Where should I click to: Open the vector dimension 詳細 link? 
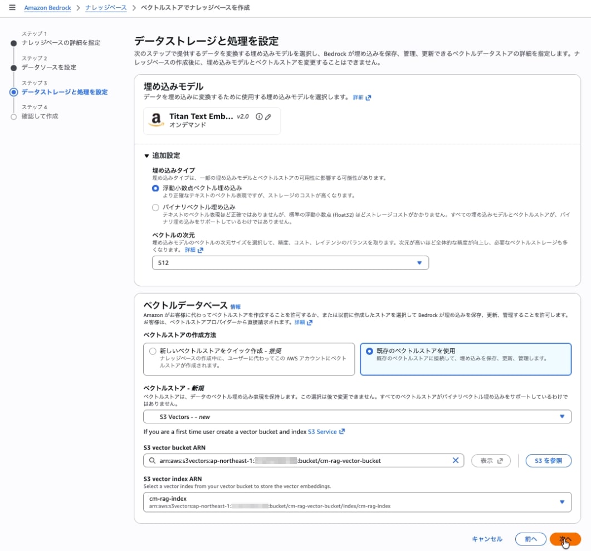click(194, 250)
